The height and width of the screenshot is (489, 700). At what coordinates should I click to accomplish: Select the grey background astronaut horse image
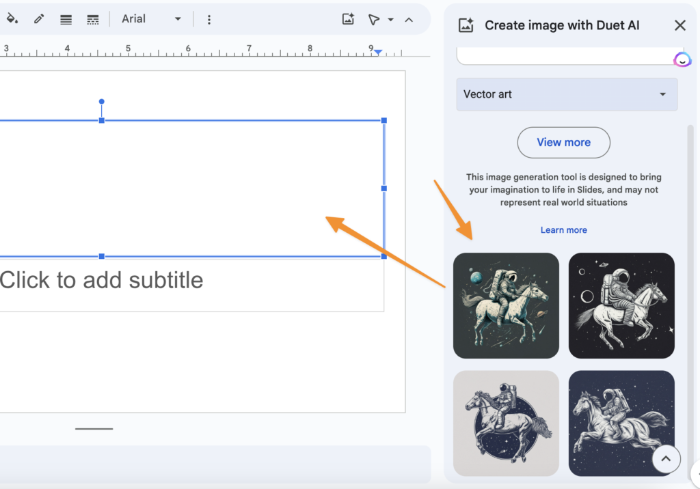[506, 423]
